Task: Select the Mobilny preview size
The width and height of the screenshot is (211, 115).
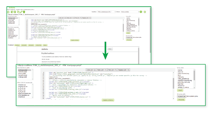Action: (x=17, y=45)
